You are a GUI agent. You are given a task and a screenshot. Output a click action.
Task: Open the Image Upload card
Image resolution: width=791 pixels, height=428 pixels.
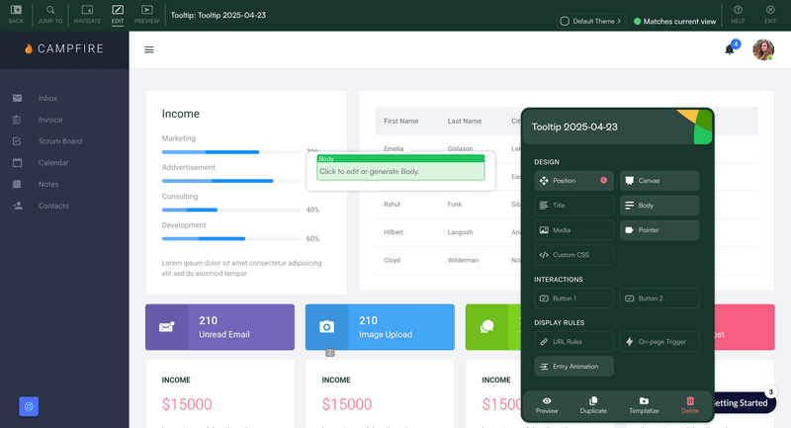(x=380, y=327)
